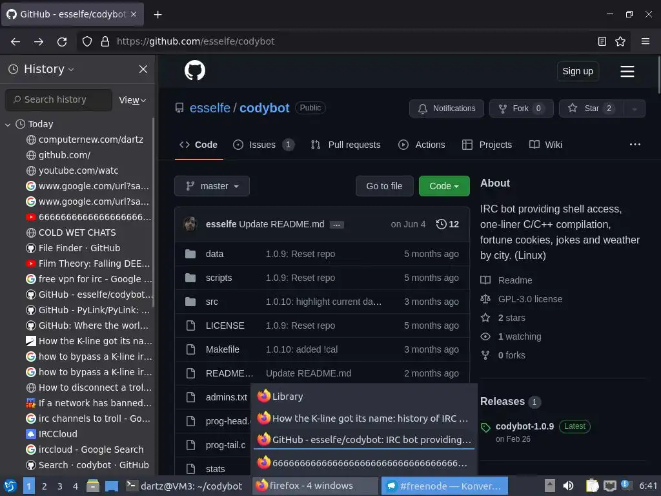Open a new browser tab
Image resolution: width=661 pixels, height=496 pixels.
[x=158, y=15]
